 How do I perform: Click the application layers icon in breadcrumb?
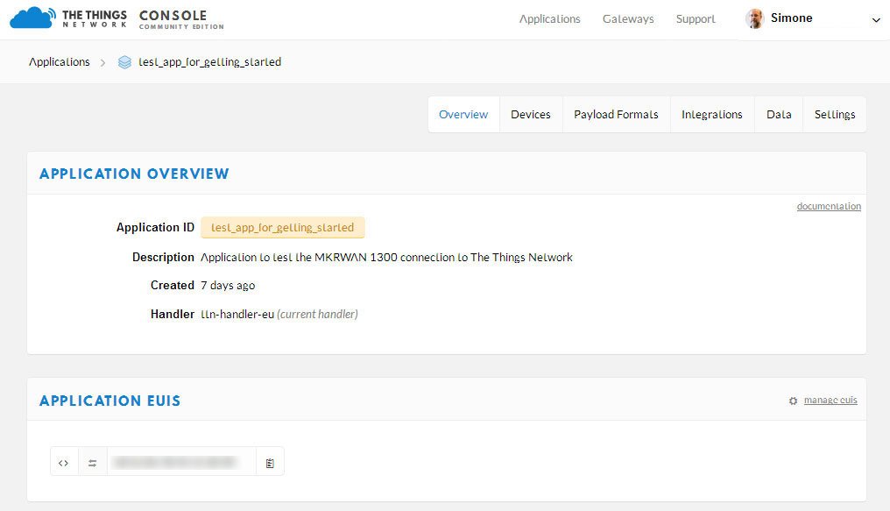click(124, 62)
